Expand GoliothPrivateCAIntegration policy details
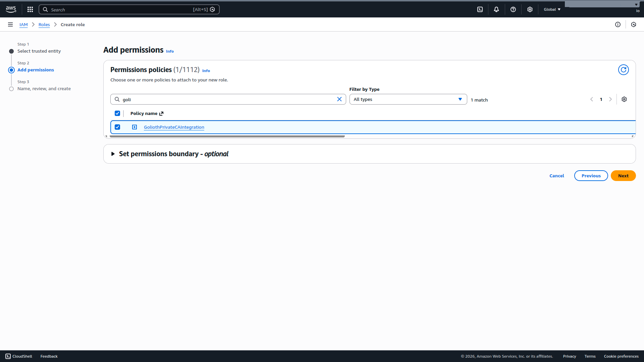Screen dimensions: 644x362 point(135,127)
